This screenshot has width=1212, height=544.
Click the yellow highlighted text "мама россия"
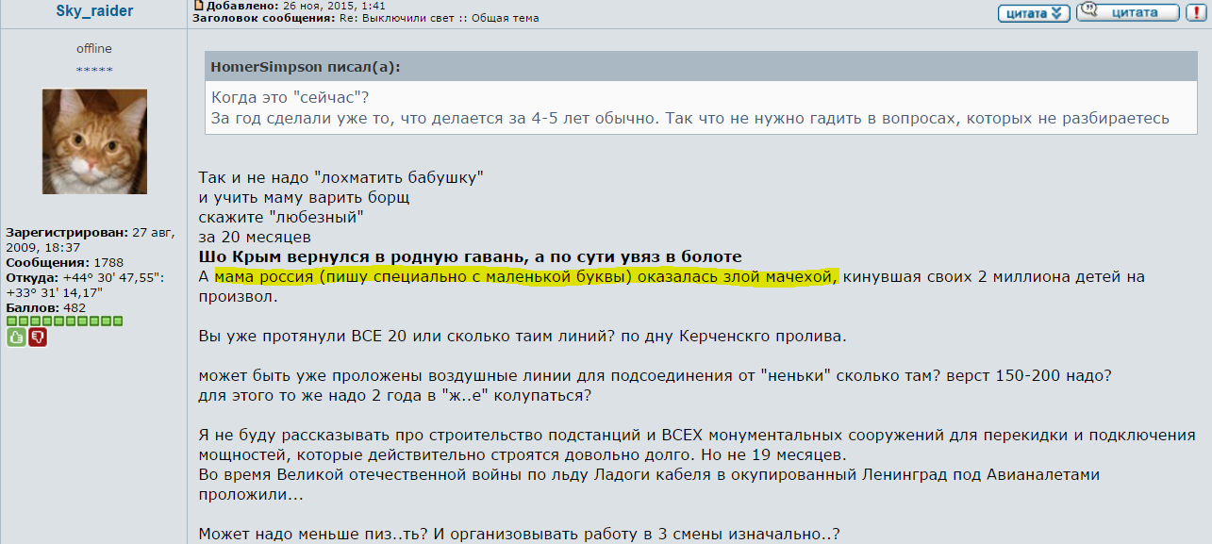(x=262, y=276)
